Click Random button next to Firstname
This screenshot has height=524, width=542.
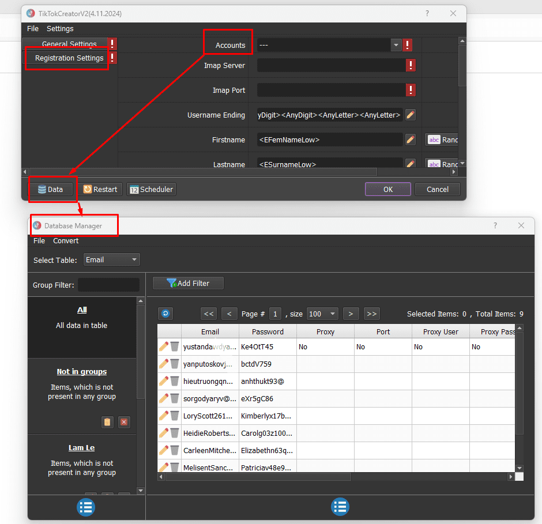(442, 140)
